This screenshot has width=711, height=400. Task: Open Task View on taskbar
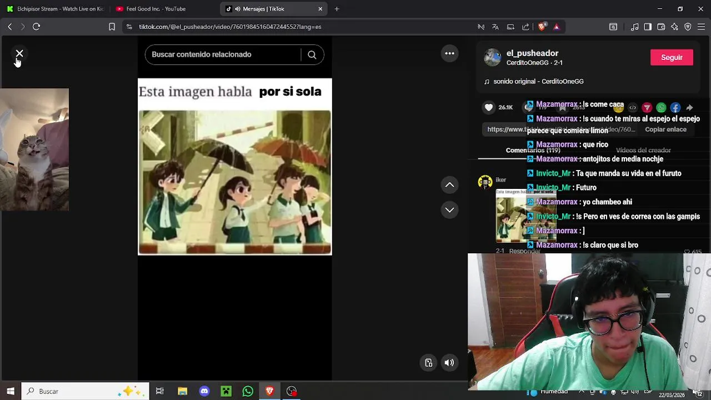point(160,391)
